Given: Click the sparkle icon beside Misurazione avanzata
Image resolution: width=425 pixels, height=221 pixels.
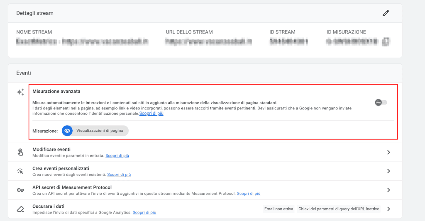Looking at the screenshot, I should coord(20,92).
